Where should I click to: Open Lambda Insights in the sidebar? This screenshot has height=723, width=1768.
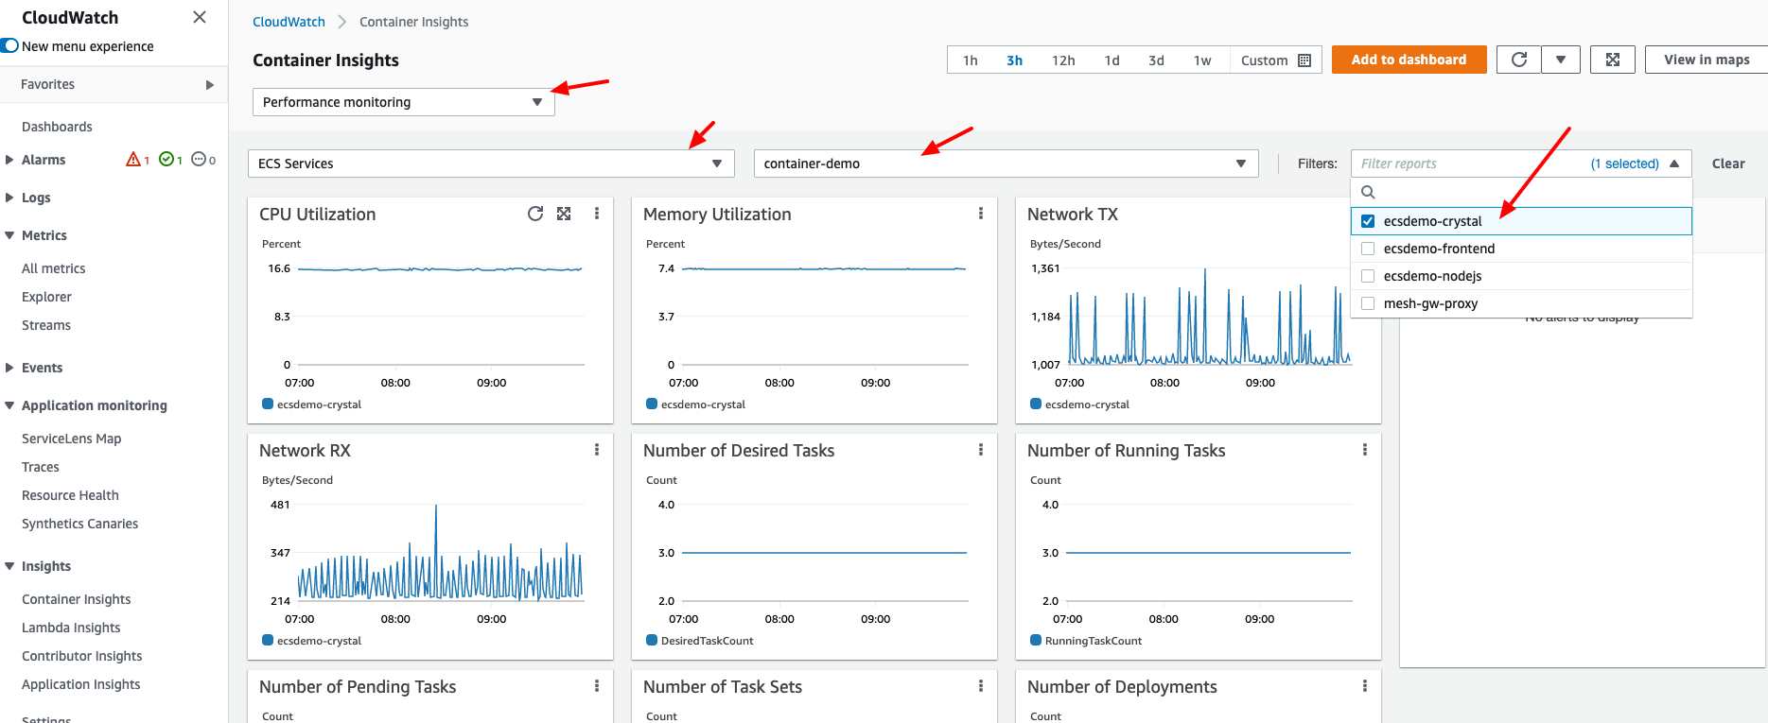pyautogui.click(x=71, y=628)
